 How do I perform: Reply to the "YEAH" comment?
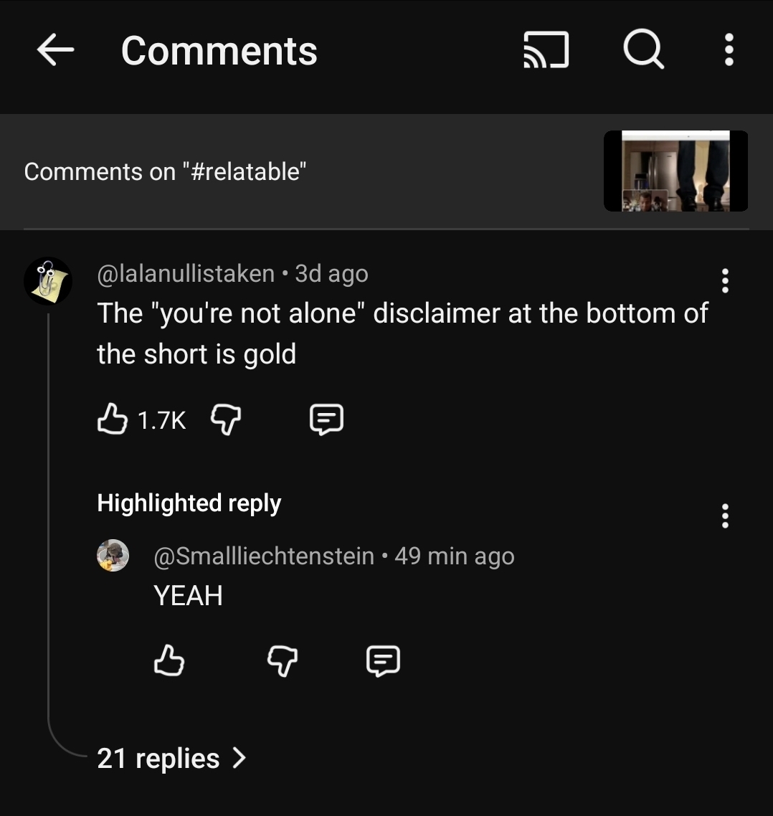click(383, 660)
